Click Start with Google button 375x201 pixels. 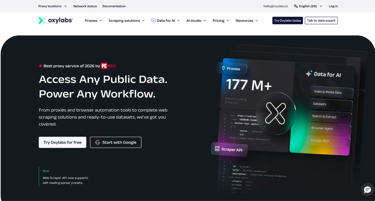115,142
